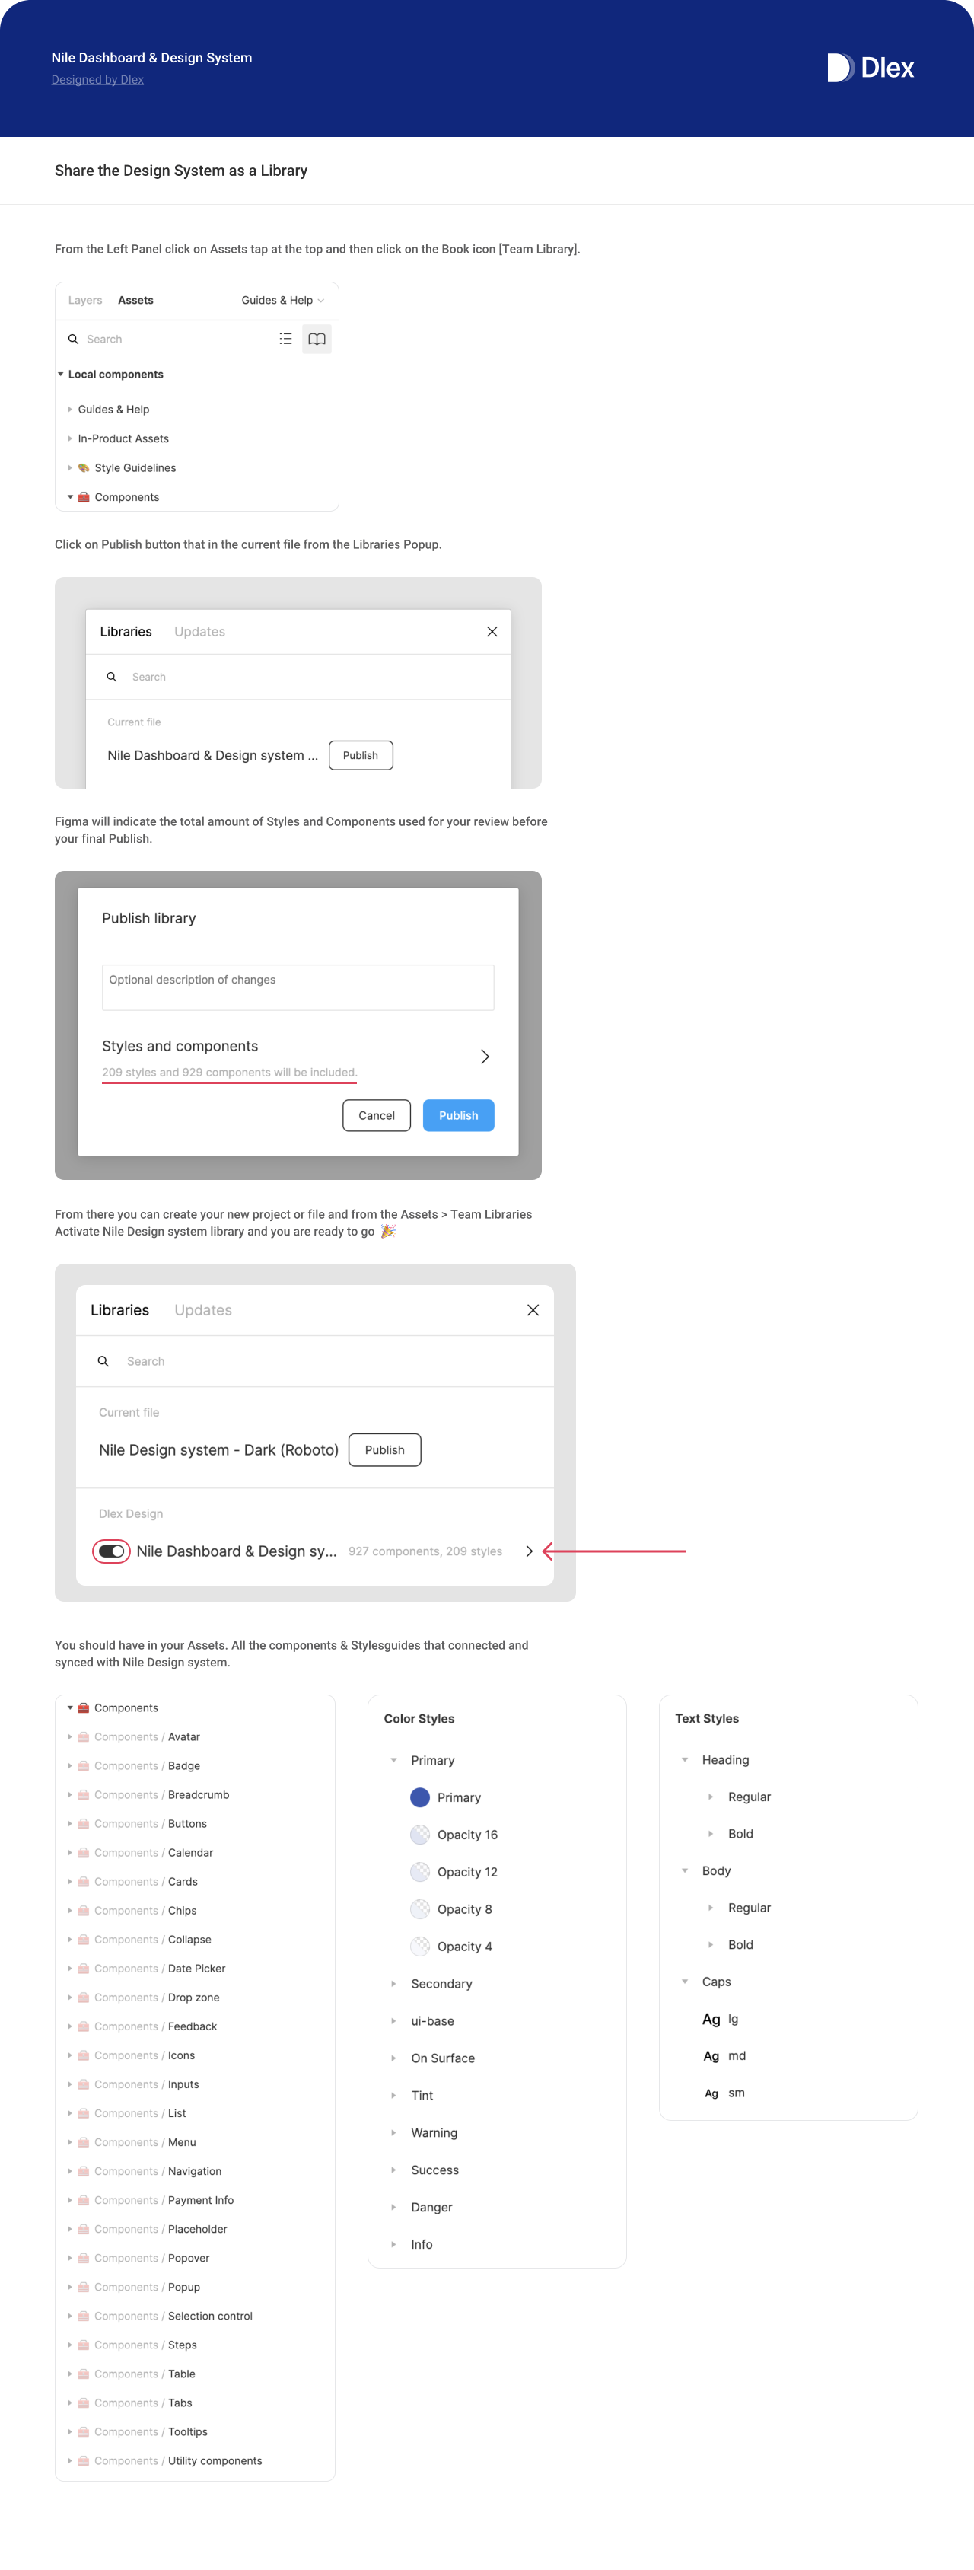Select the Opacity 12 color swatch
Screen dimensions: 974x2570
pos(420,1872)
